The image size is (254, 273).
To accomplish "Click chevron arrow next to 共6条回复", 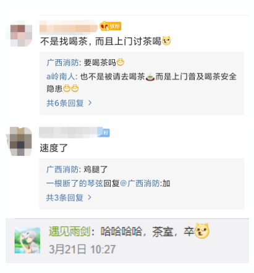I will pos(90,103).
